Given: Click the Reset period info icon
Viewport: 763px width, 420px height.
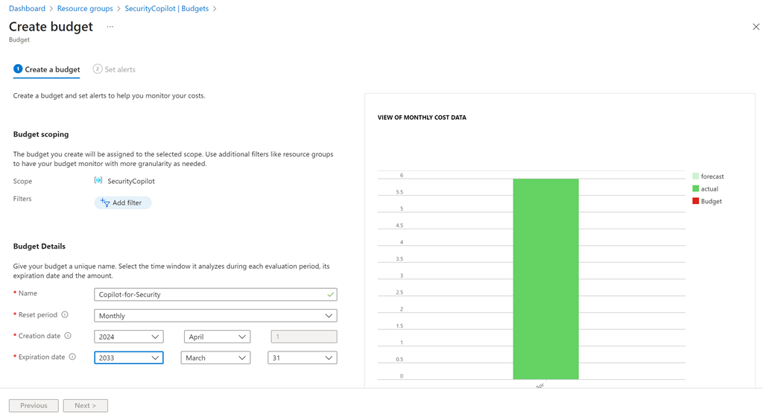Looking at the screenshot, I should click(65, 315).
